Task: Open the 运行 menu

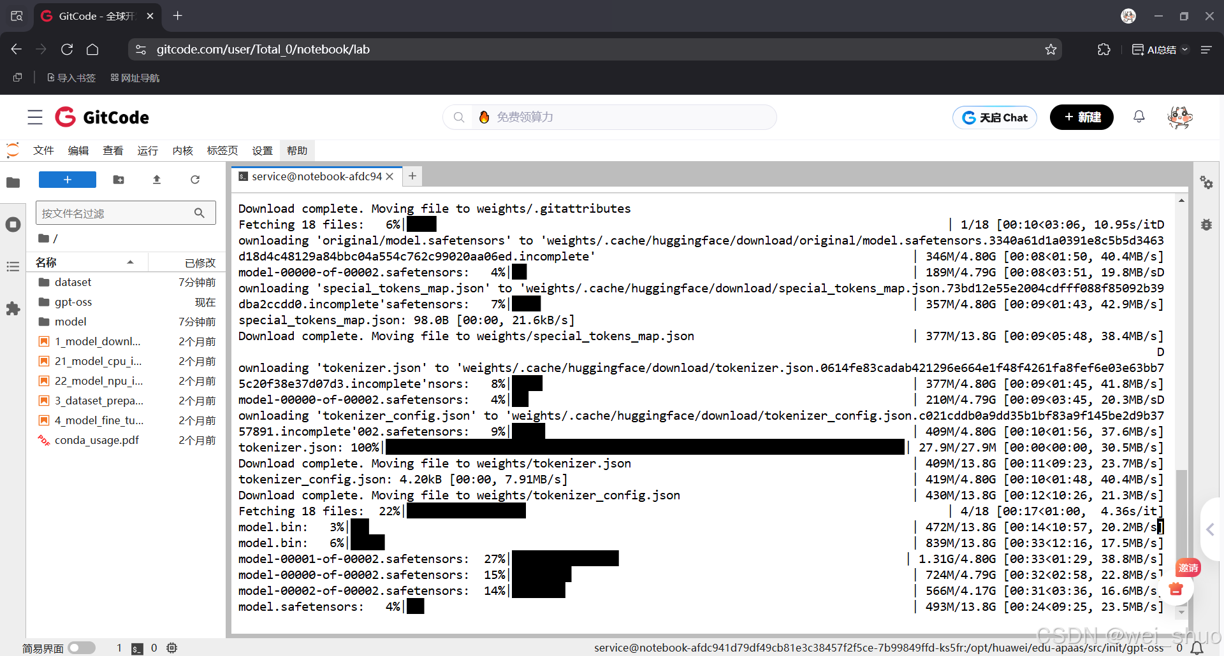Action: tap(147, 150)
